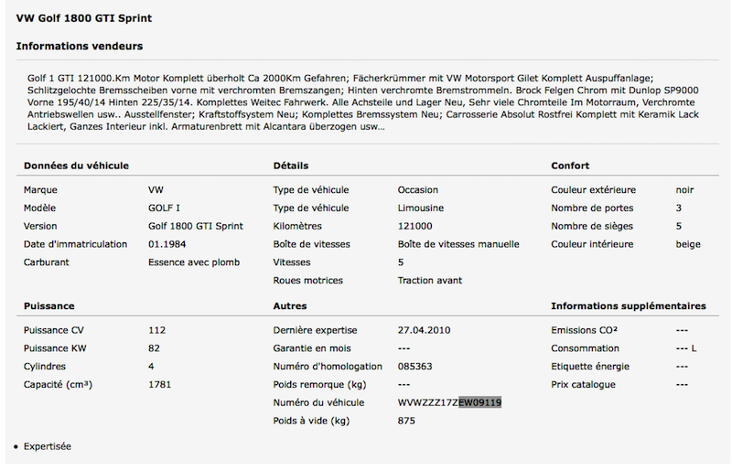732x470 pixels.
Task: Click the value 'Traction avant'
Action: point(430,281)
